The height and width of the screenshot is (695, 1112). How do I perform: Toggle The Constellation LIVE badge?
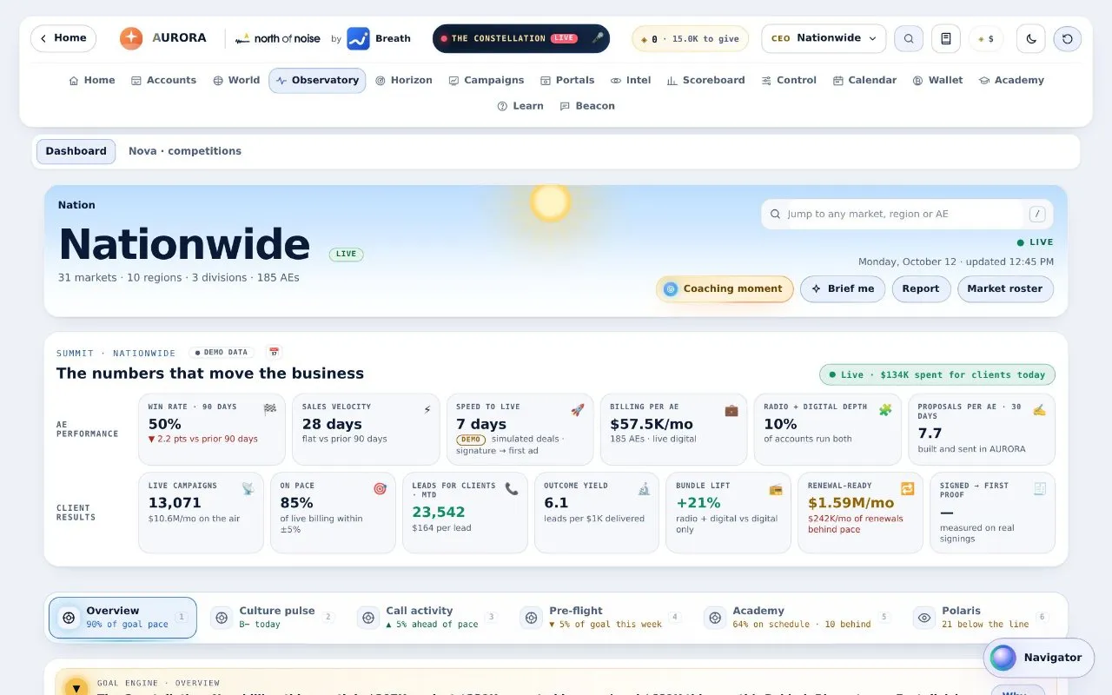click(565, 38)
